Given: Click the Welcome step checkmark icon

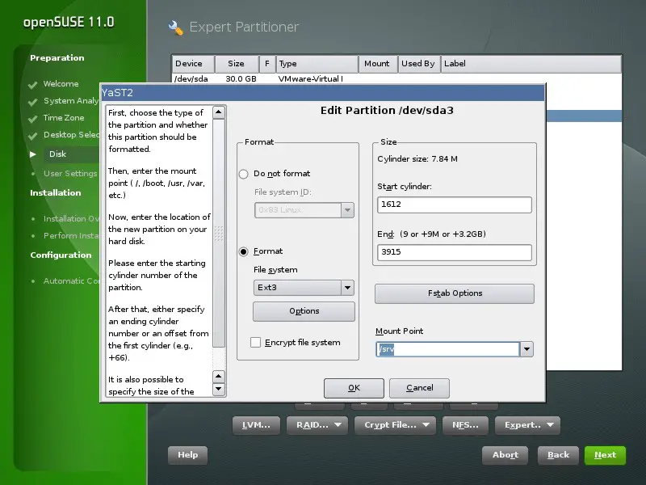Looking at the screenshot, I should 33,85.
